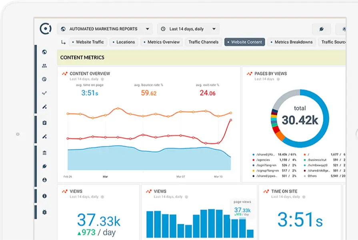Screen dimensions: 358x240
Task: Click the bent arrow icon before the tabs
Action: (x=63, y=42)
